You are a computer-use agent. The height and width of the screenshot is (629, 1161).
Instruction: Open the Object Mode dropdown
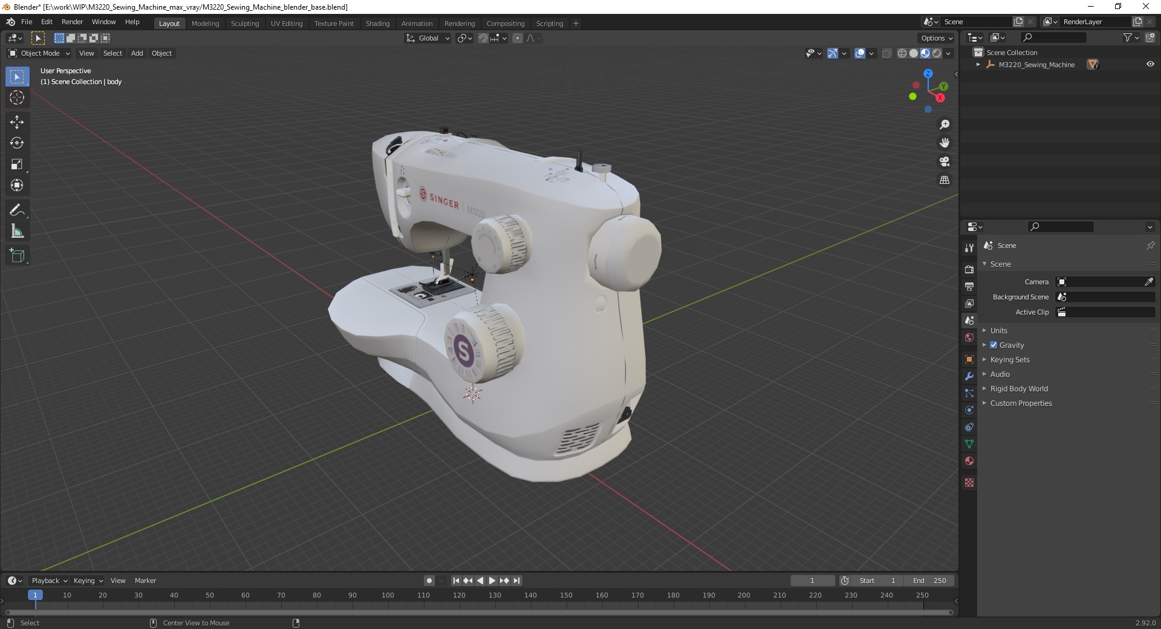point(39,53)
